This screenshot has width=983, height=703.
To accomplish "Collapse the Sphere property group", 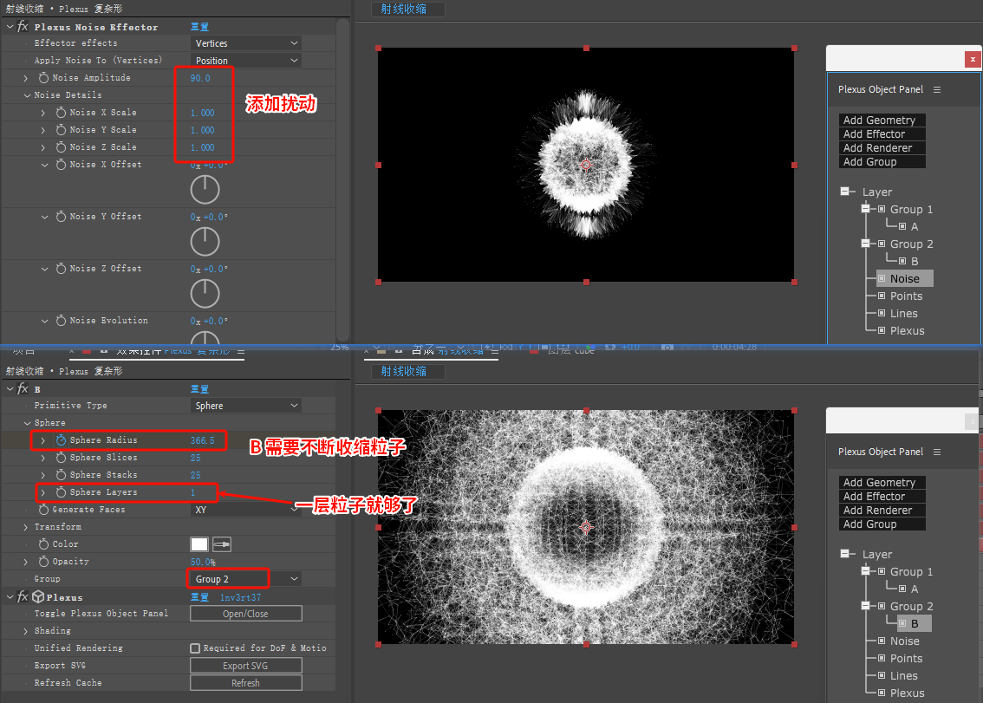I will click(27, 423).
